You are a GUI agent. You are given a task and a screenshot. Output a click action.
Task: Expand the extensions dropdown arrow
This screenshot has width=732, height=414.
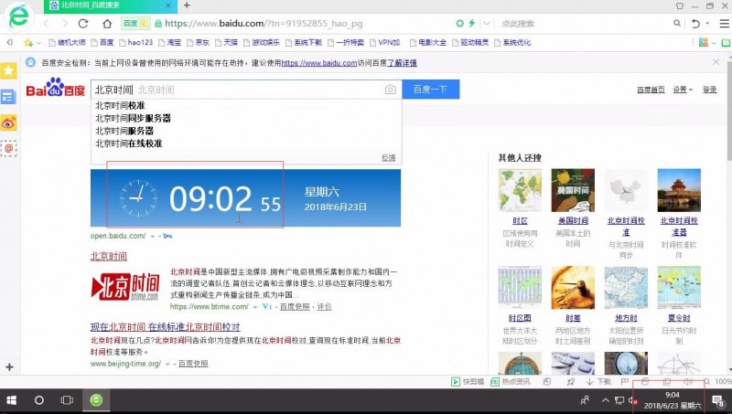point(714,43)
